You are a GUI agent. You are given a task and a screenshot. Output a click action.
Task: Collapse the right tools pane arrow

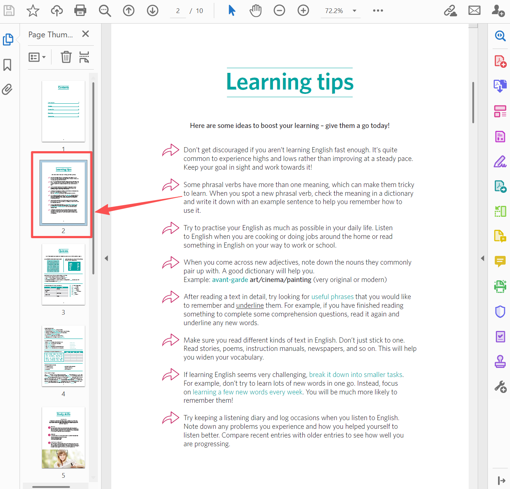pos(482,258)
